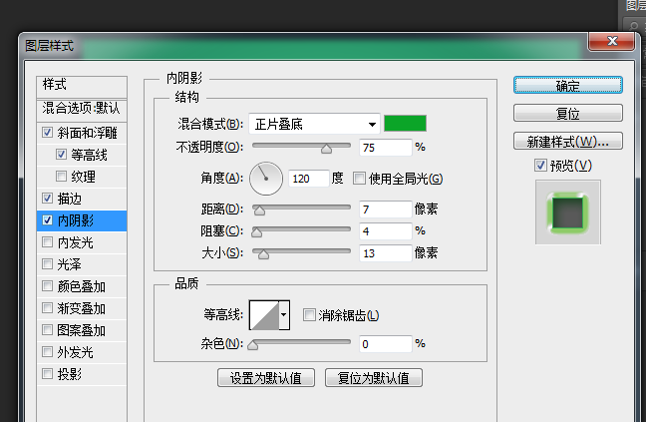The image size is (646, 422).
Task: Close the 图层样式 dialog
Action: click(x=612, y=41)
